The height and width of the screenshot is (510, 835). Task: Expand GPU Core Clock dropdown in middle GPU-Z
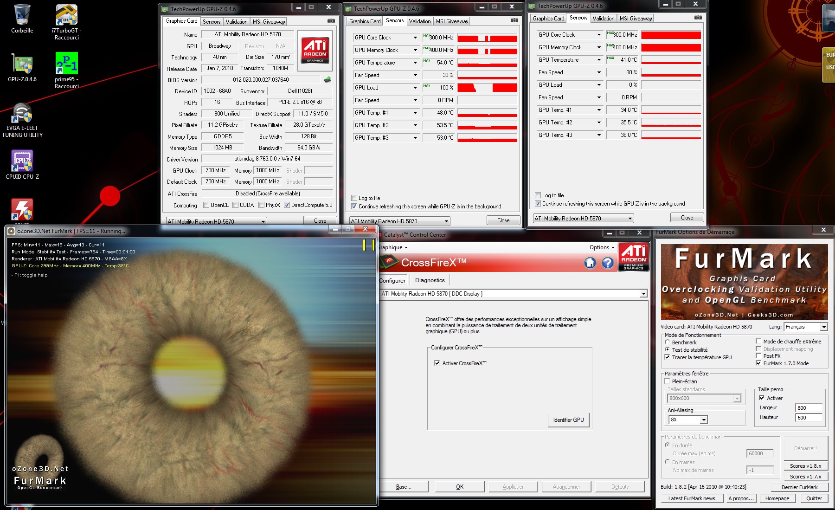(x=415, y=38)
